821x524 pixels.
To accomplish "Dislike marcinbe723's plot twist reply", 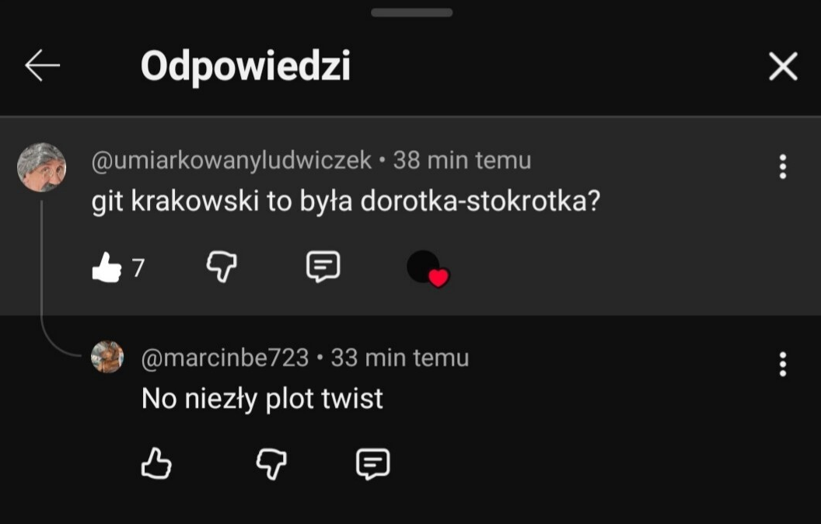I will (271, 464).
